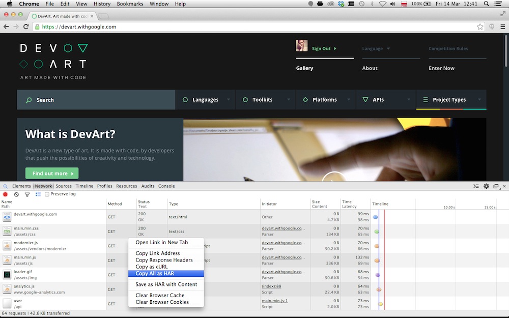Click the Spotlight search icon in menu bar
The height and width of the screenshot is (318, 509).
(486, 4)
